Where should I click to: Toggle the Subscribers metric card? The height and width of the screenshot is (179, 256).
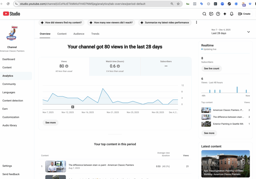pyautogui.click(x=166, y=66)
